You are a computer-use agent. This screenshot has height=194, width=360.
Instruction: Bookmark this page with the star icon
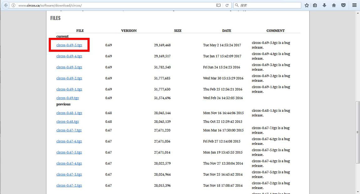tap(307, 5)
